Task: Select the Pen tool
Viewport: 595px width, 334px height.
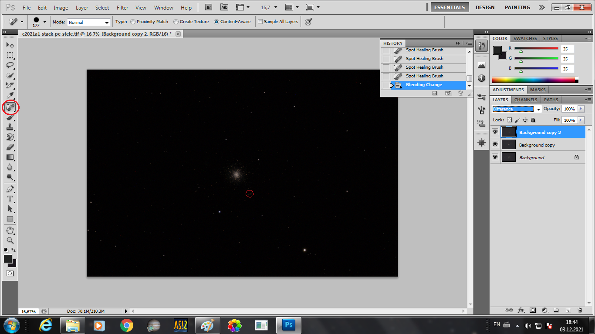Action: (10, 189)
